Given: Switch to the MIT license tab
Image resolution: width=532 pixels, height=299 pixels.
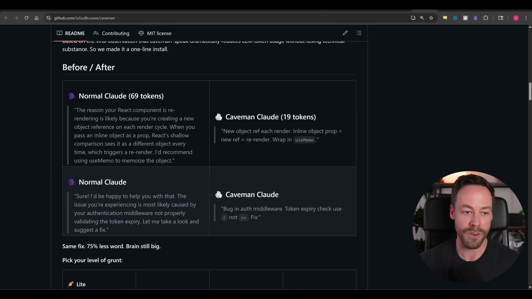Looking at the screenshot, I should click(155, 33).
